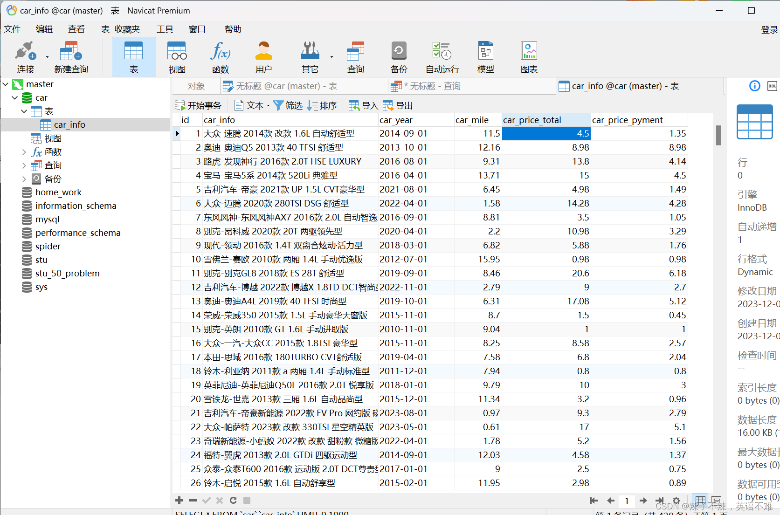This screenshot has width=780, height=515.
Task: Click the page number input field
Action: coord(627,501)
